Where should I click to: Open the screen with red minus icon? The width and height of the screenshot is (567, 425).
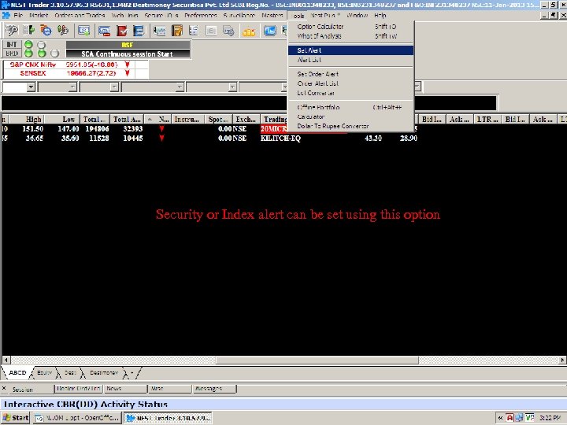[105, 31]
